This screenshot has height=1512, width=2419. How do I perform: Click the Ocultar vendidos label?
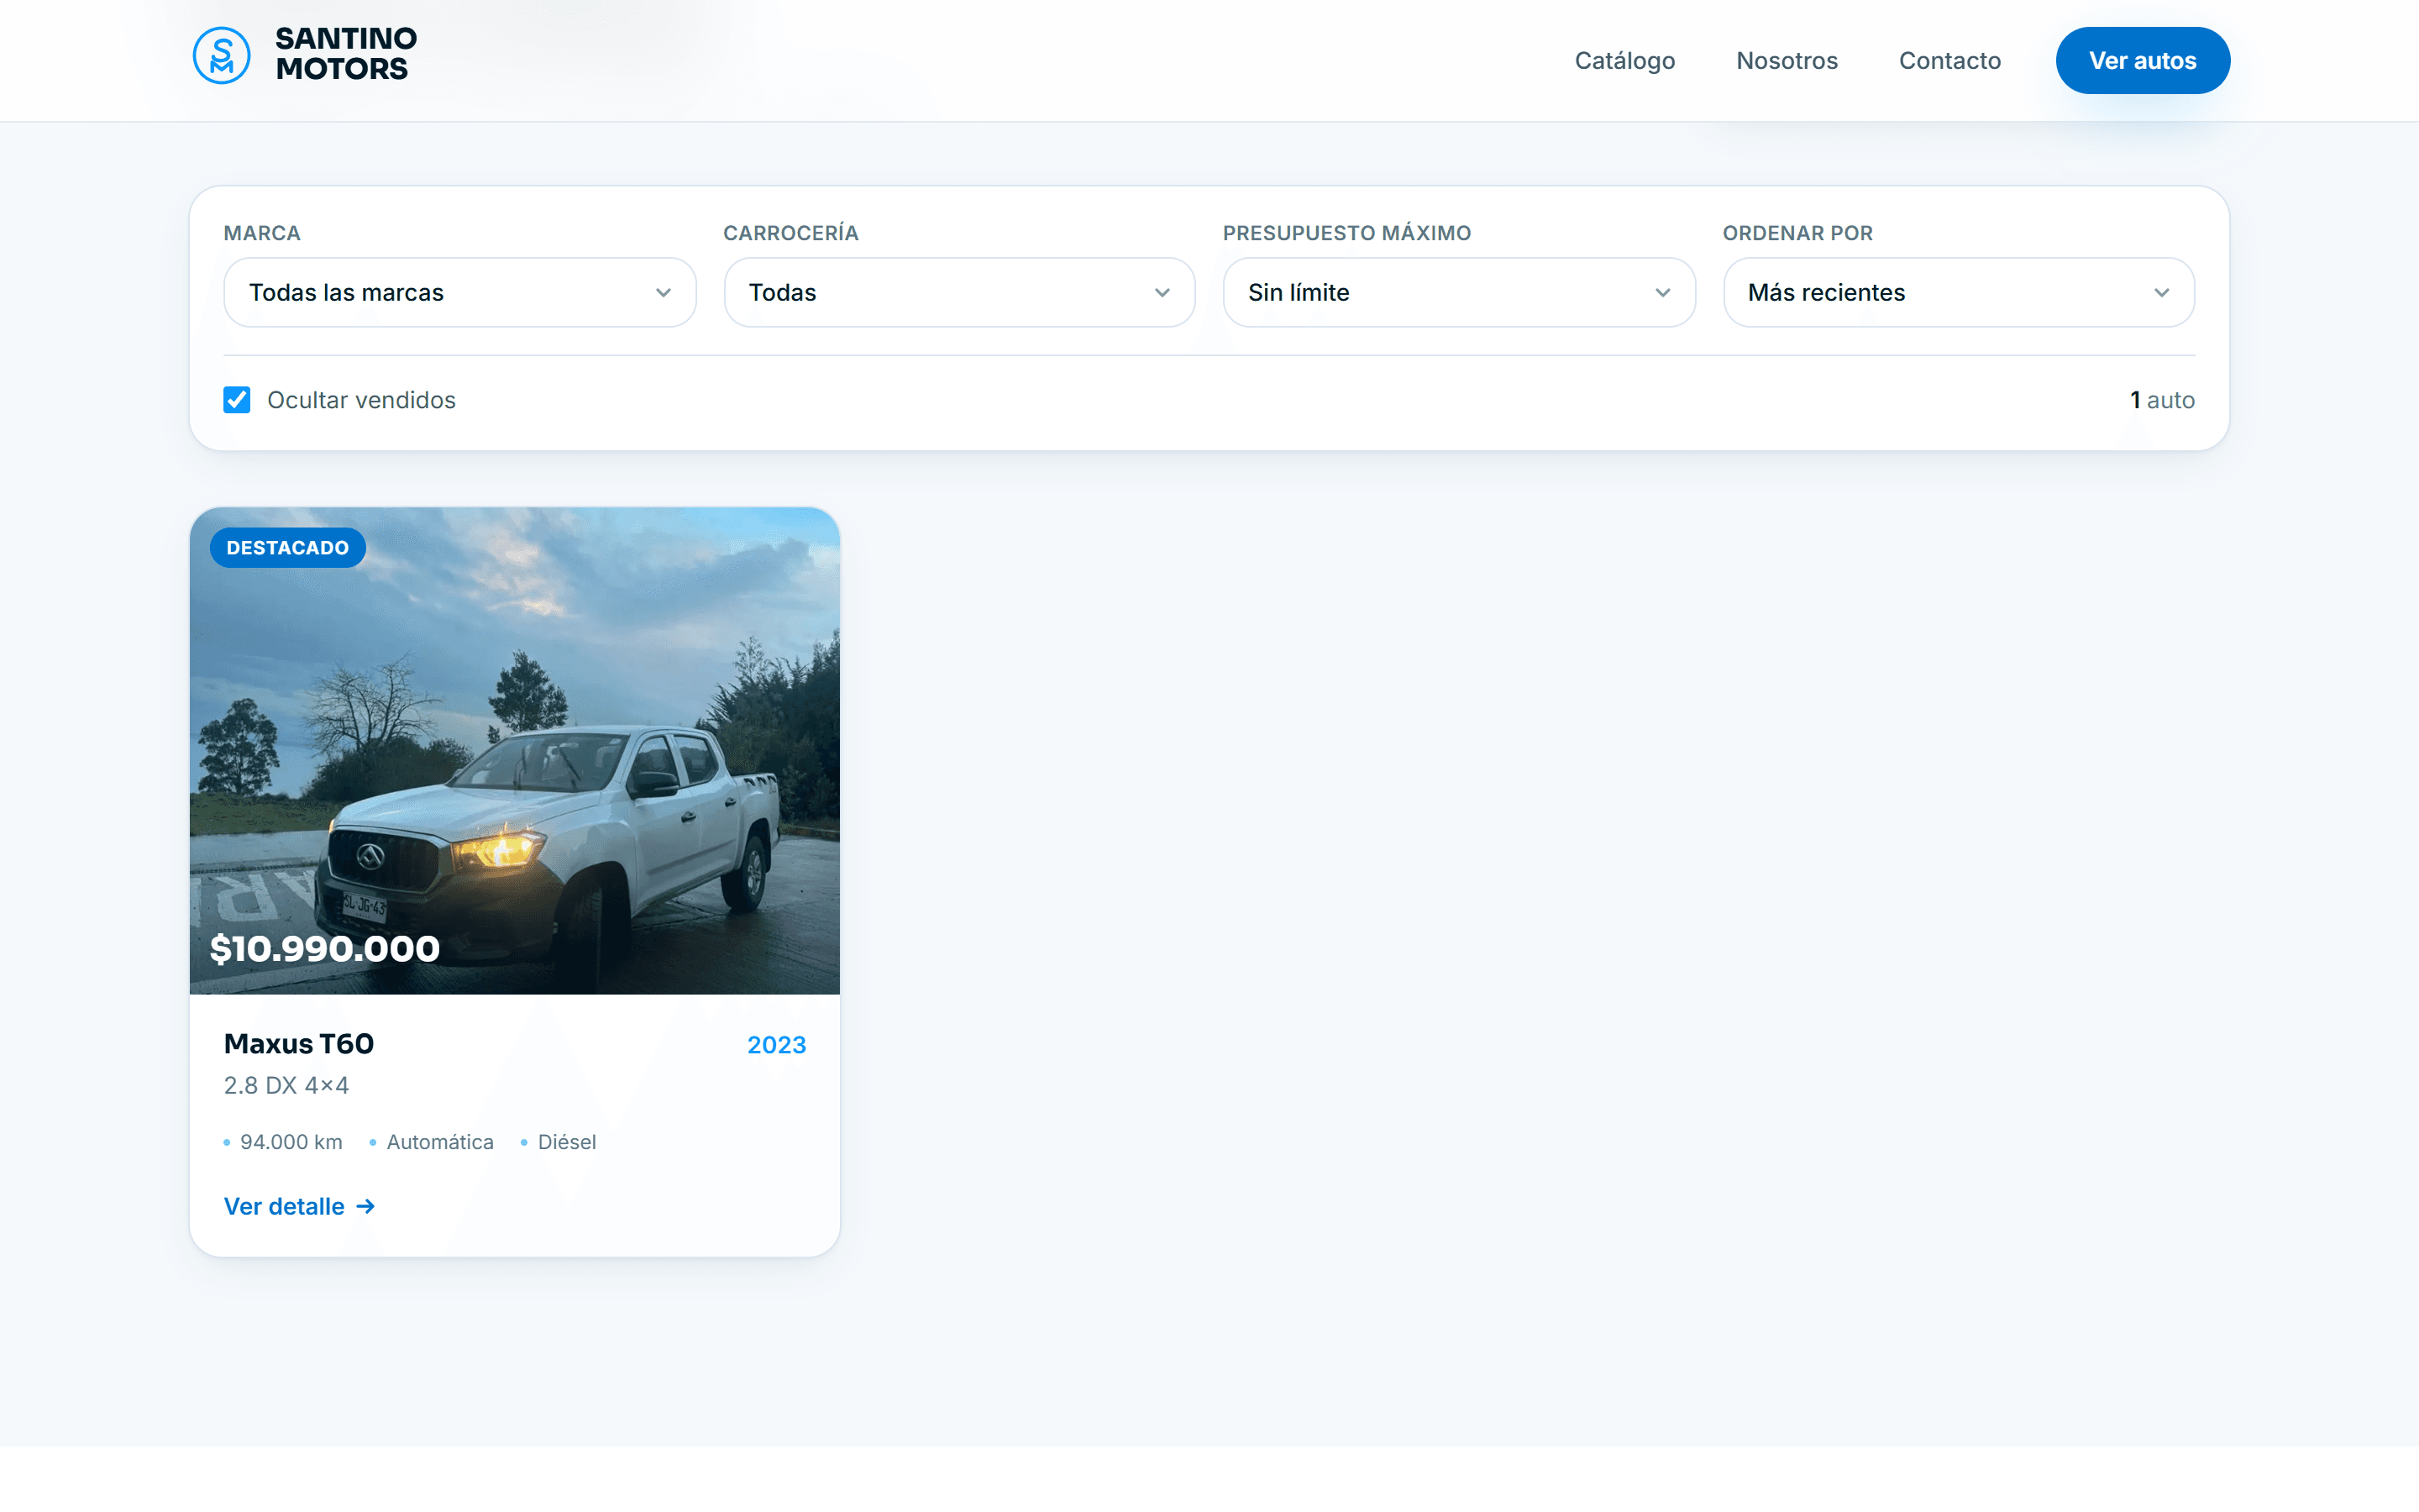(361, 400)
